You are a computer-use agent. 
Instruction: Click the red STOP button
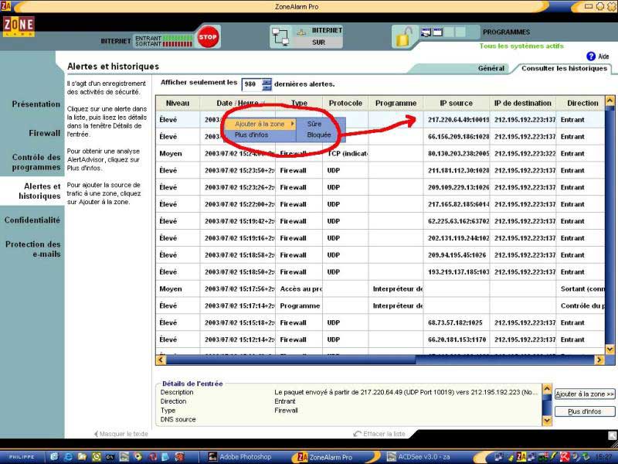(x=208, y=36)
